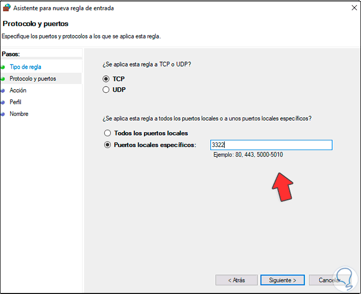The height and width of the screenshot is (294, 361).
Task: Click the blue bullet beside Perfil
Action: point(3,102)
